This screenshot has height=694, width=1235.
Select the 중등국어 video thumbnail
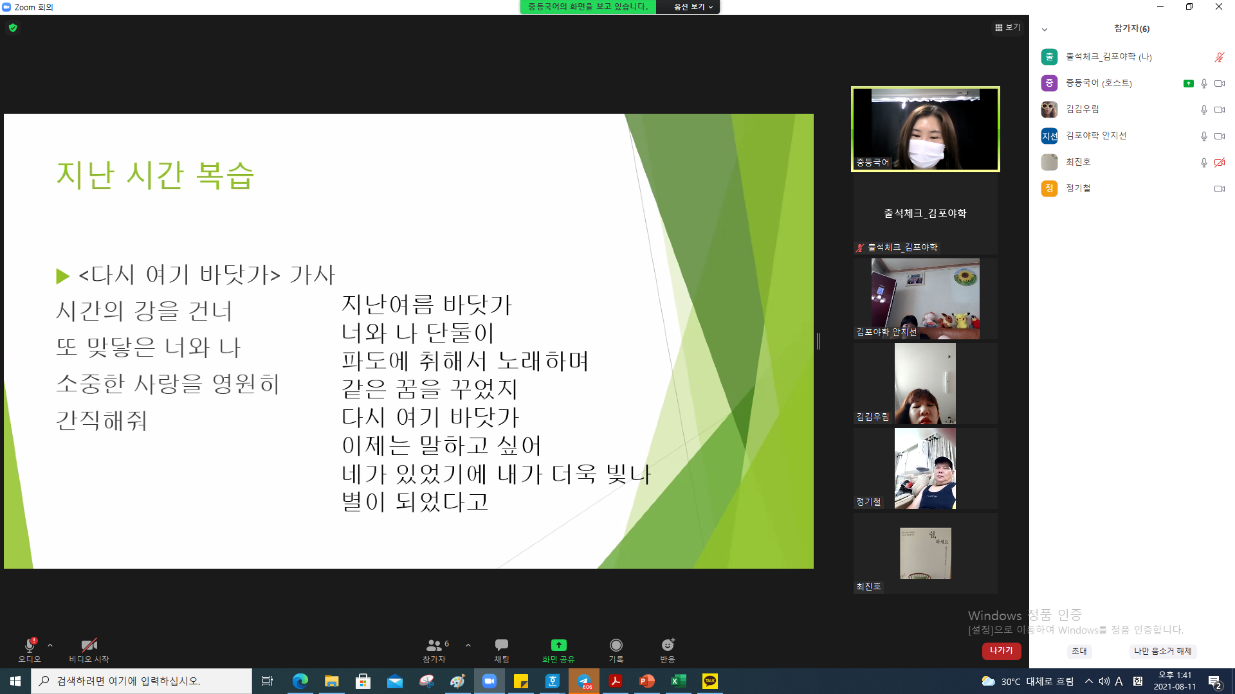click(x=925, y=129)
